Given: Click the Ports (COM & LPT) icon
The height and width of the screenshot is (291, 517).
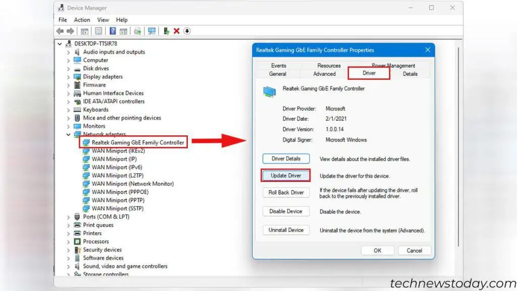Looking at the screenshot, I should point(77,217).
